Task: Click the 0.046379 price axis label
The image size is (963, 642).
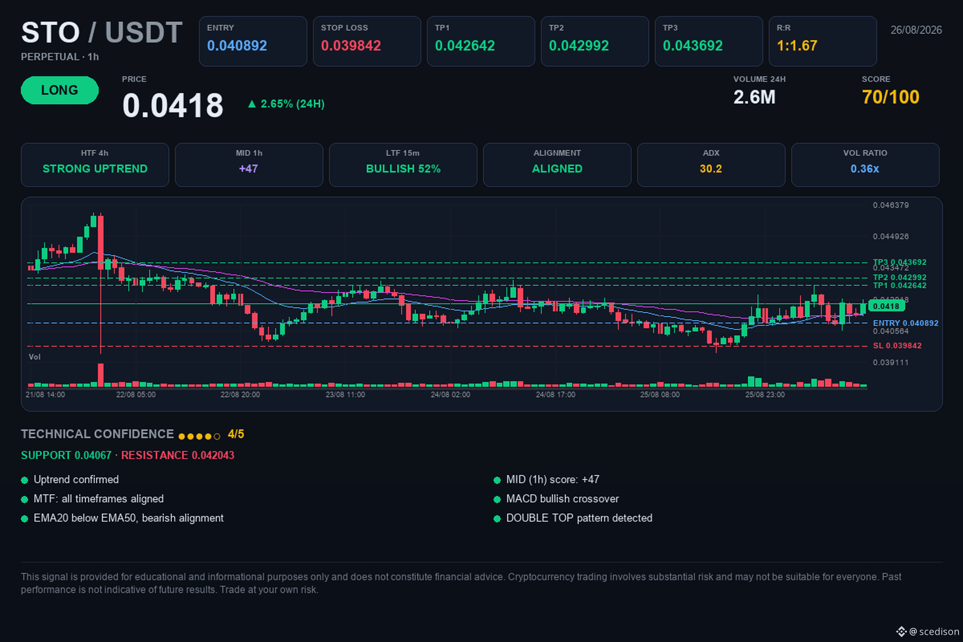Action: pos(890,205)
